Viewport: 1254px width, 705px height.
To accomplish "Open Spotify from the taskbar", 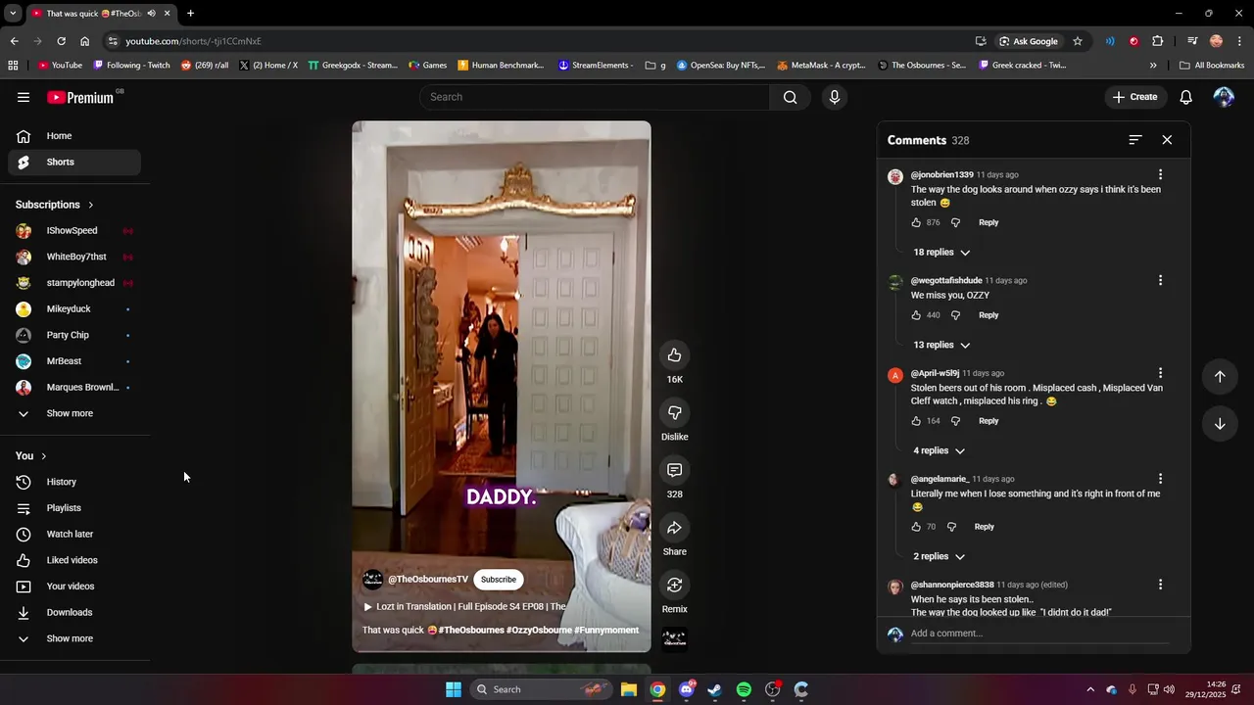I will point(744,689).
